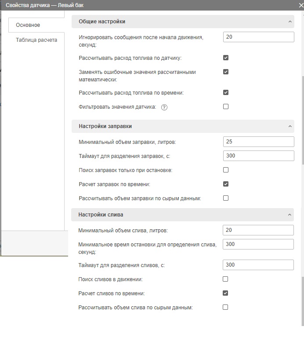Click the 'Минимальный объем заправки, литров' field
The height and width of the screenshot is (341, 304).
(x=258, y=142)
